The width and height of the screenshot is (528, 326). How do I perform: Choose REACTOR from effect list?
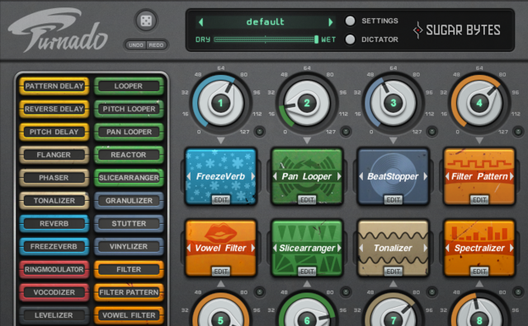(x=129, y=155)
